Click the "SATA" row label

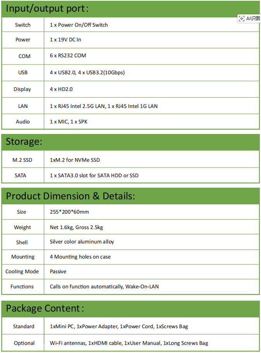pos(20,175)
